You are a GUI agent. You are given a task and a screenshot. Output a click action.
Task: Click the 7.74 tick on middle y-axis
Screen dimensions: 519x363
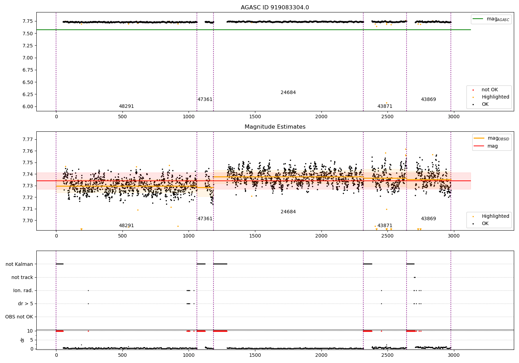[27, 174]
